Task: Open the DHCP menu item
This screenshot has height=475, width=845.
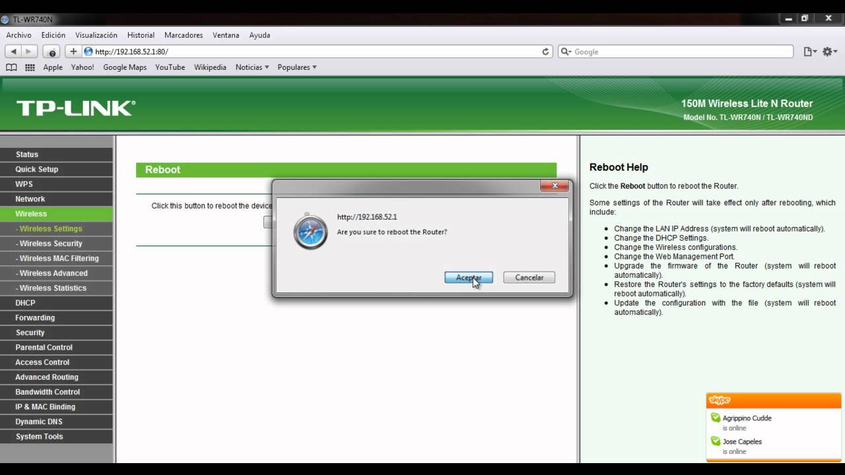Action: pos(56,303)
